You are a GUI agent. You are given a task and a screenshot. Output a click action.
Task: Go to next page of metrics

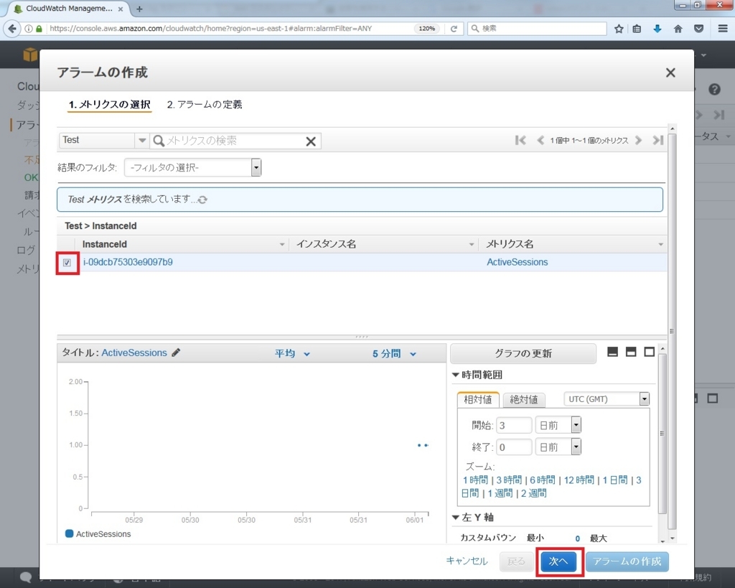[x=638, y=140]
